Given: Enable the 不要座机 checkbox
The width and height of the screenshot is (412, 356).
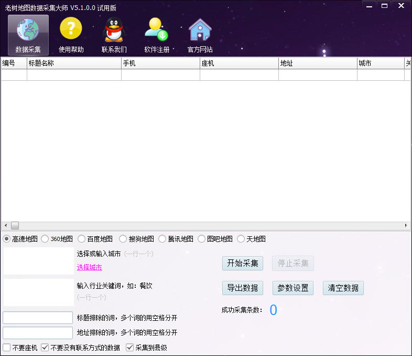Looking at the screenshot, I should [x=7, y=348].
